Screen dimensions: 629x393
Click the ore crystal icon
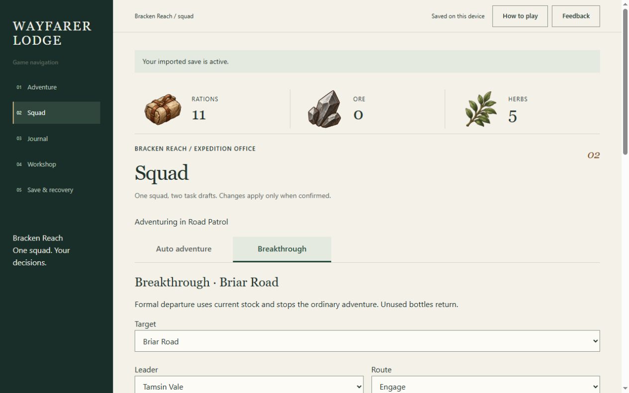pos(324,109)
